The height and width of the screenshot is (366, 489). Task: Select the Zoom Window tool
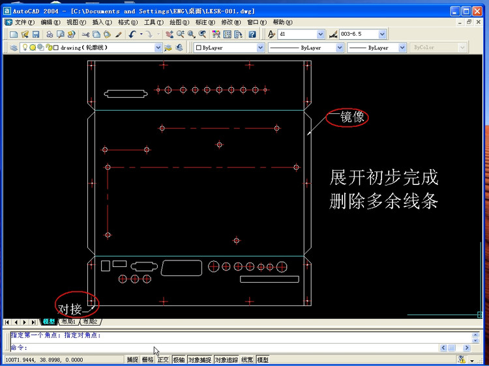(192, 35)
